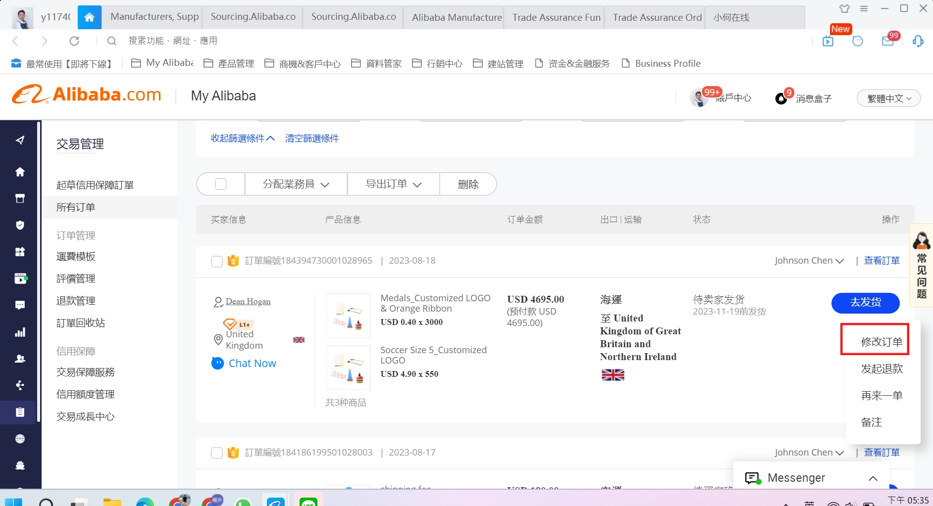The width and height of the screenshot is (933, 506).
Task: Choose 再来一单 in the order menu
Action: (881, 396)
